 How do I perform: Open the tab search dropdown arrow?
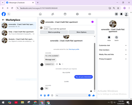[x=3, y=3]
